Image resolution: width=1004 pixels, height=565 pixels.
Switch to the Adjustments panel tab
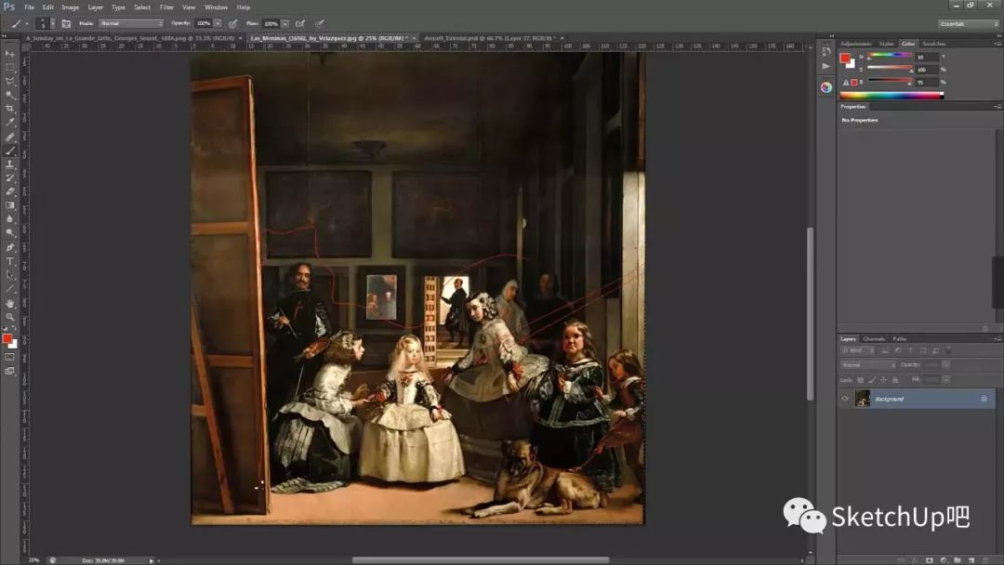coord(856,44)
